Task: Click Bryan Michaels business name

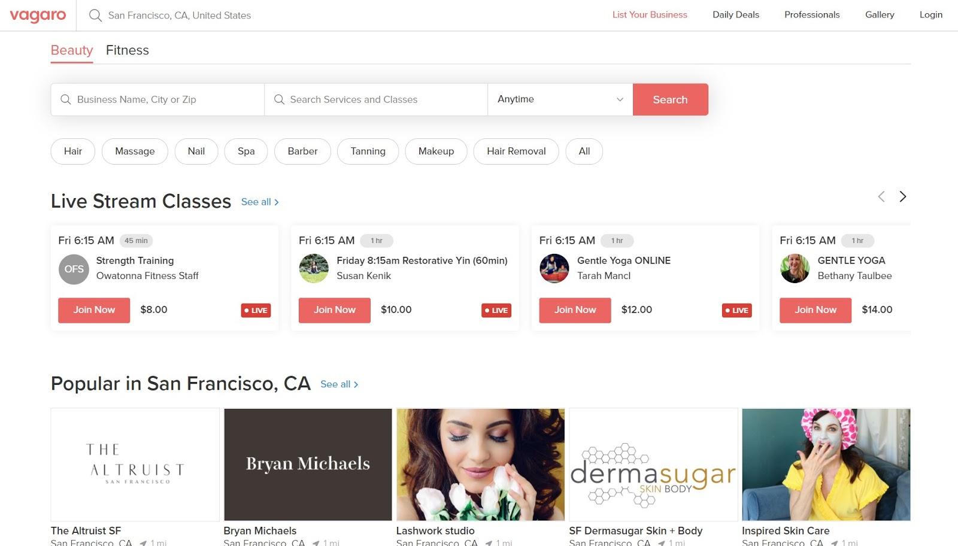Action: 260,531
